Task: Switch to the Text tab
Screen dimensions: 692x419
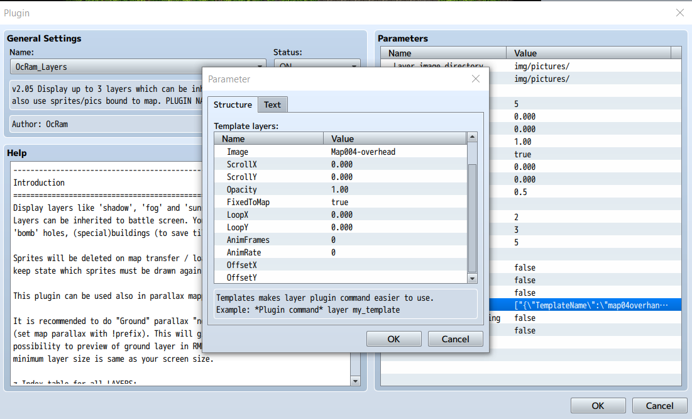Action: coord(273,104)
